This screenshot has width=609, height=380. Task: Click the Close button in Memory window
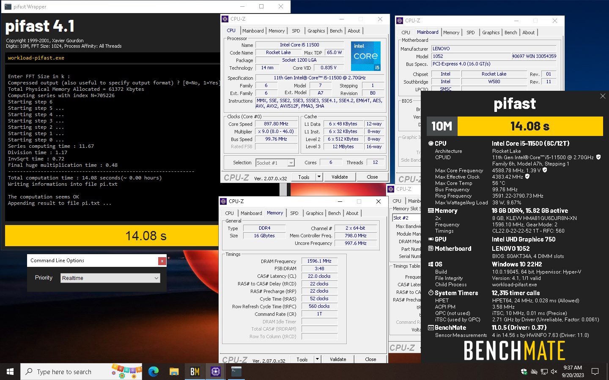370,359
